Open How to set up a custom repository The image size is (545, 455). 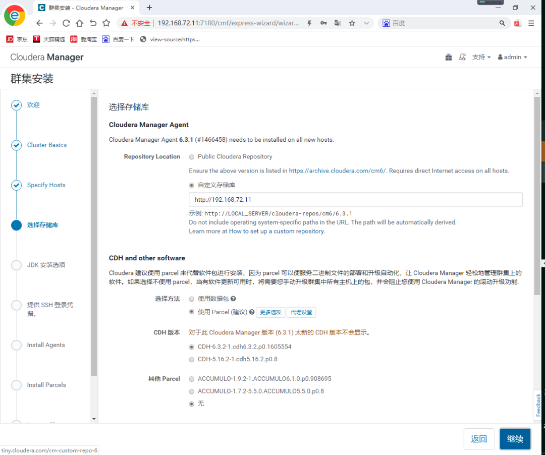277,232
